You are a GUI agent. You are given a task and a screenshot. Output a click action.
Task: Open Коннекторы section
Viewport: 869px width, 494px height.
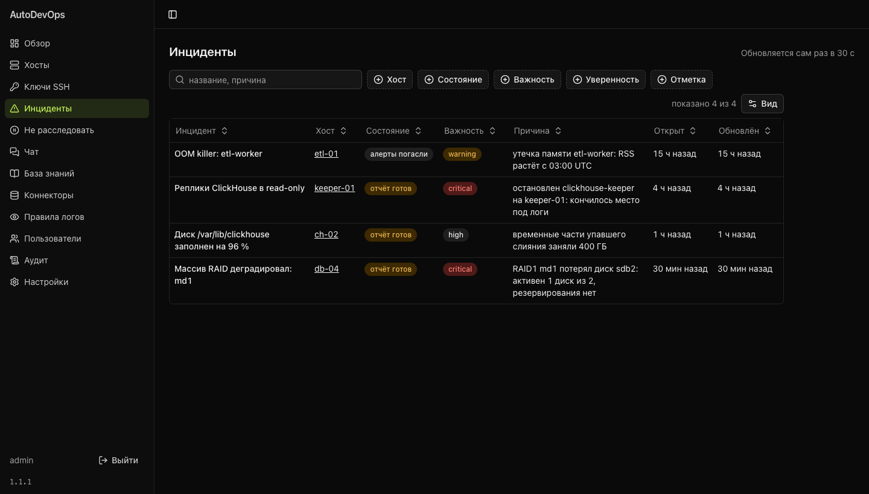[77, 195]
